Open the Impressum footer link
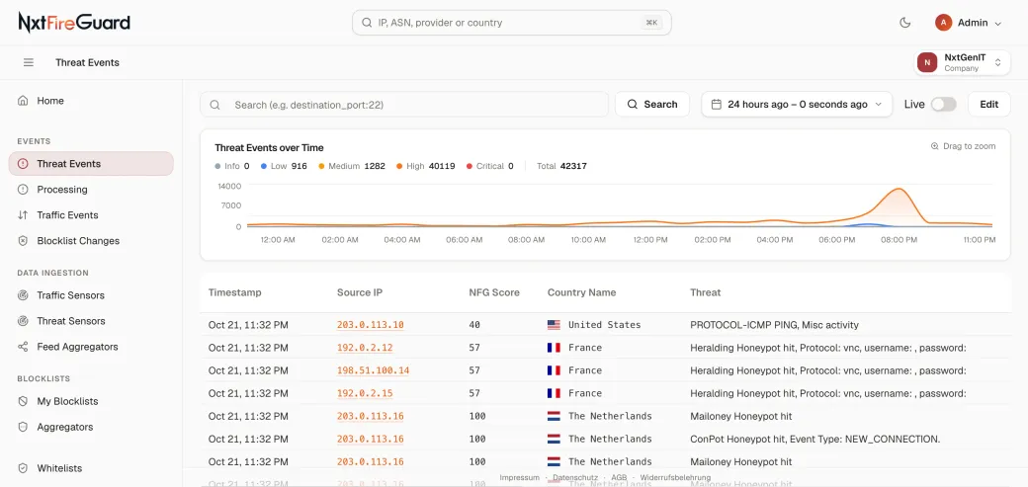 coord(519,477)
